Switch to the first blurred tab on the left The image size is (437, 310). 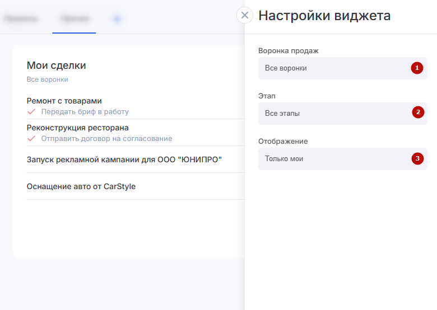[x=22, y=19]
